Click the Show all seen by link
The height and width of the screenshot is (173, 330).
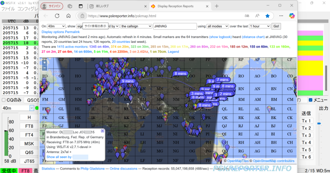pyautogui.click(x=59, y=157)
